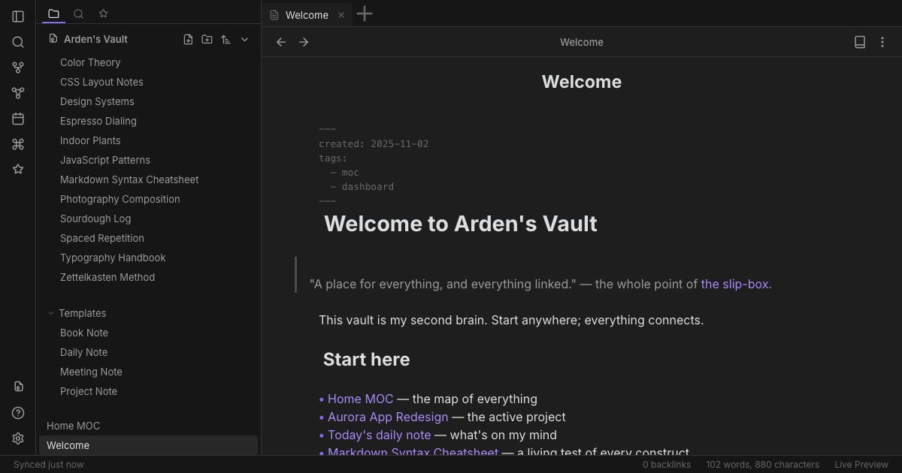This screenshot has width=902, height=473.
Task: Collapse all using the chevron beside sort icon
Action: (x=244, y=39)
